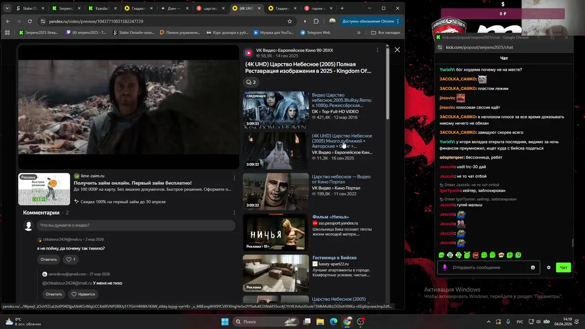Open Task View on the taskbar
Viewport: 585px width, 329px height.
(x=307, y=322)
